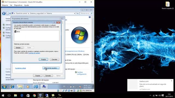175x98 pixels.
Task: Click the forward navigation arrow in Control Panel
Action: click(7, 13)
